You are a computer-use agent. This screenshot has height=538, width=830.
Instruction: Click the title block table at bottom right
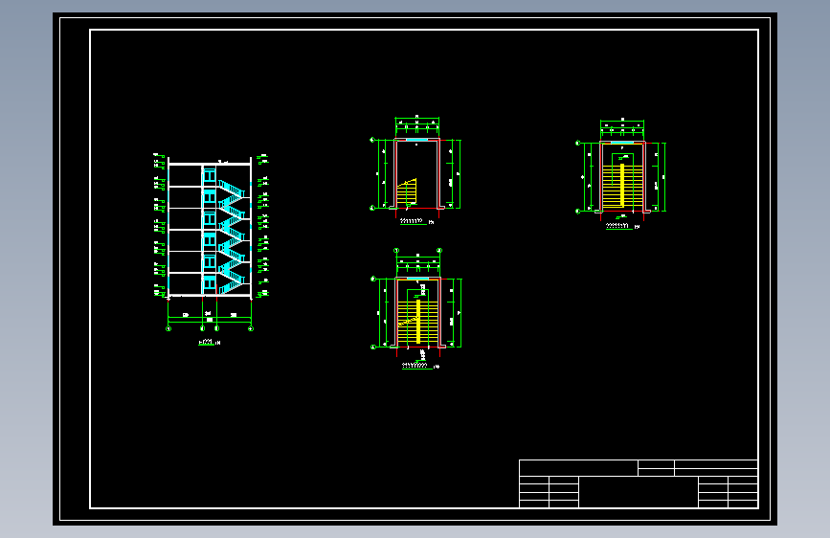tap(639, 483)
